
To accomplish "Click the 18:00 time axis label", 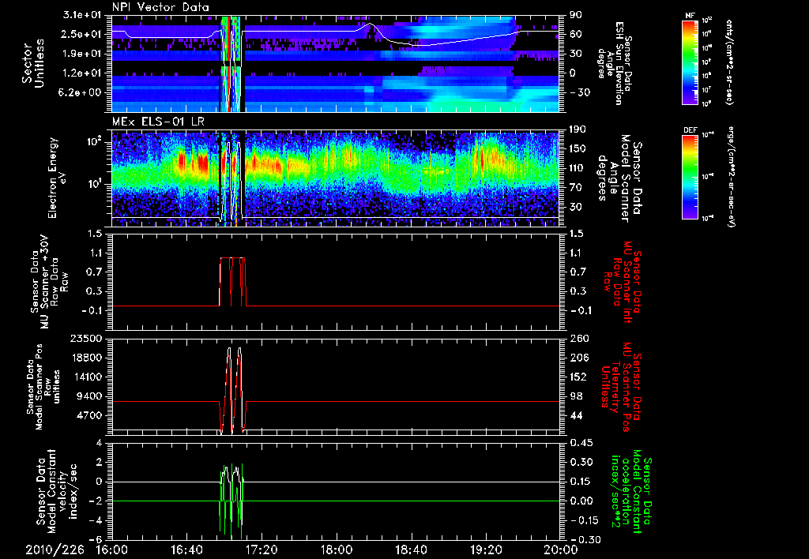I will pyautogui.click(x=336, y=549).
